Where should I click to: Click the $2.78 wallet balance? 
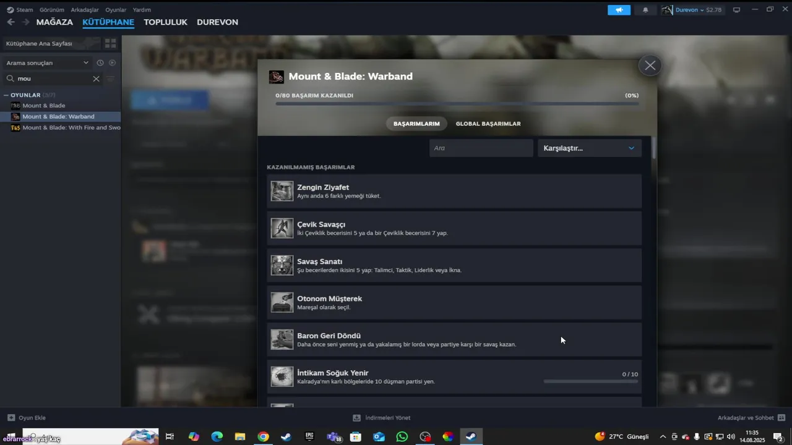tap(713, 10)
